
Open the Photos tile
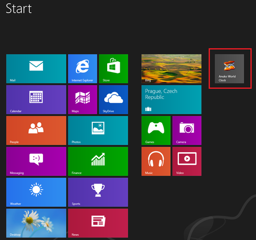tap(98, 130)
